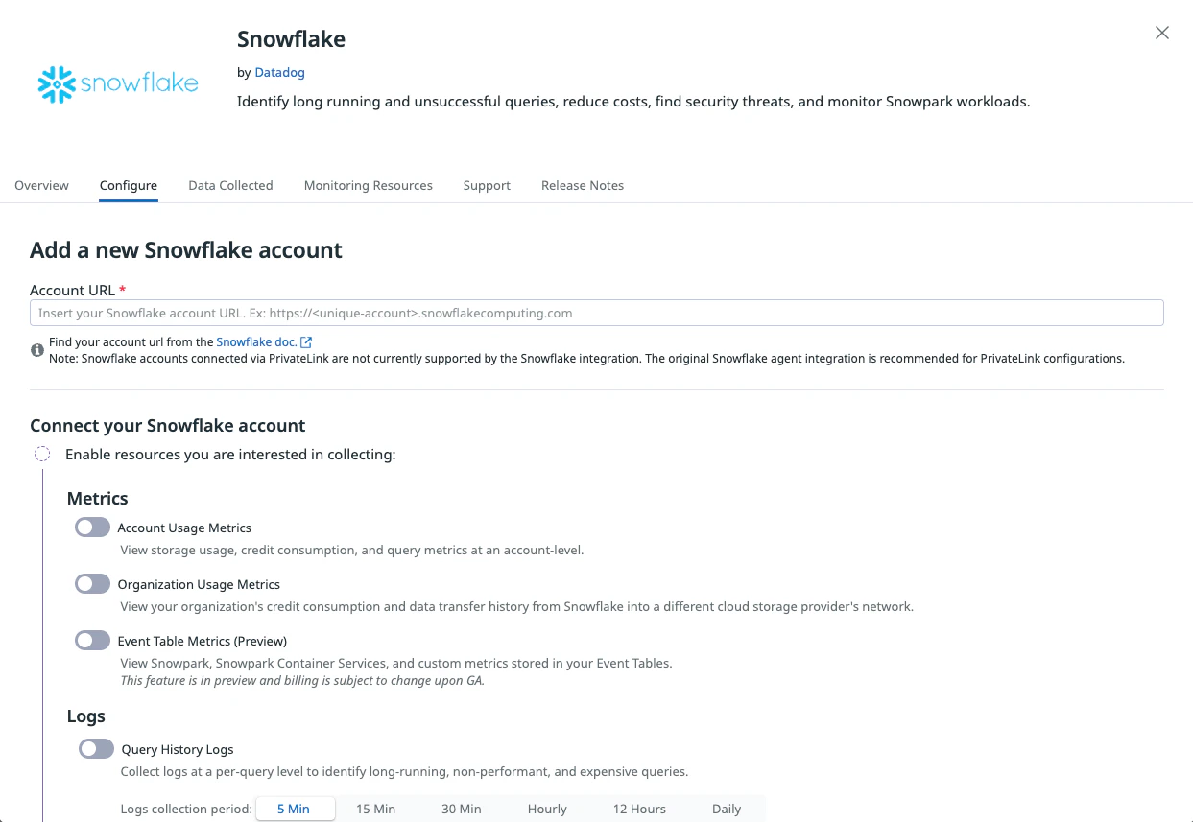Turn on Organization Usage Metrics
The height and width of the screenshot is (822, 1193).
point(93,584)
